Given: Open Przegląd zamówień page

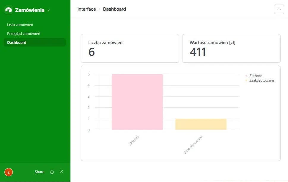Looking at the screenshot, I should tap(23, 33).
